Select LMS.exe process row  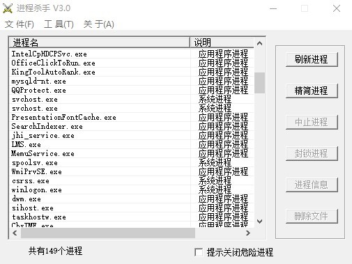[x=132, y=144]
